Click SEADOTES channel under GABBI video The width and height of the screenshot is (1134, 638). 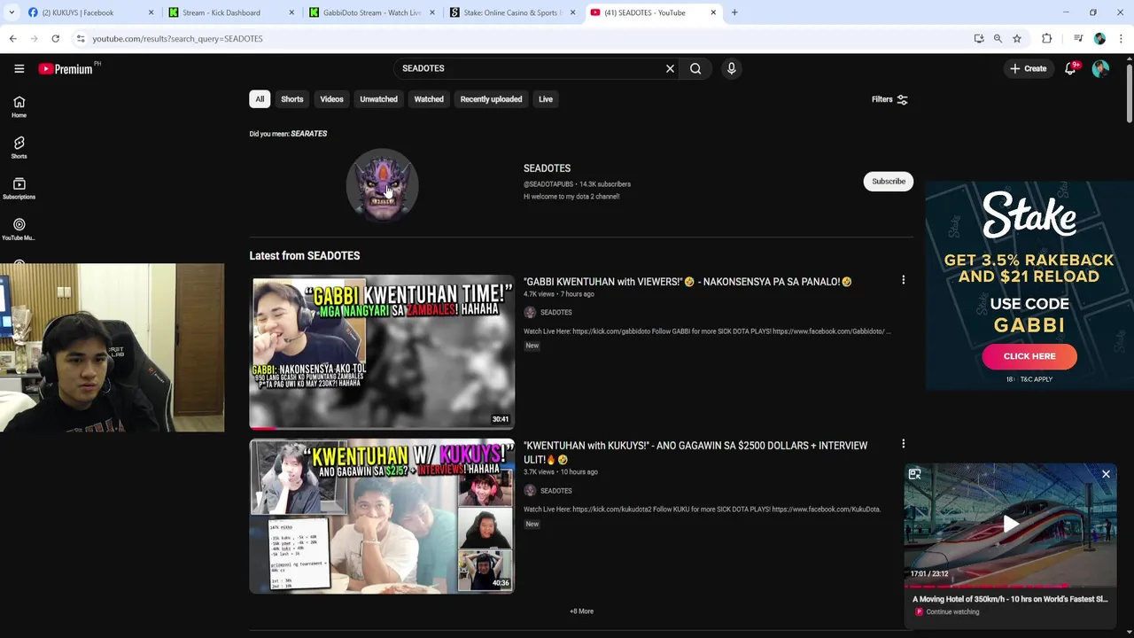tap(555, 313)
